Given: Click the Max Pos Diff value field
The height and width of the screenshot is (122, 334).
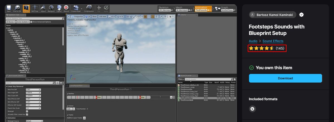Looking at the screenshot, I should 33,90.
